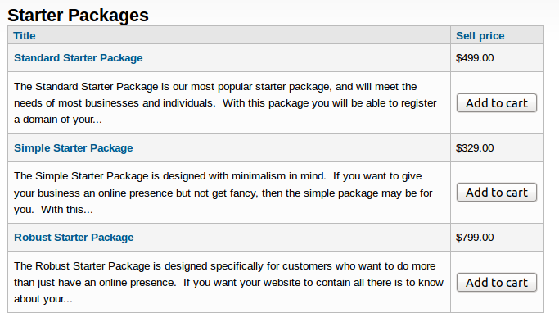The image size is (559, 313).
Task: Click the Starter Packages page heading
Action: click(x=78, y=16)
